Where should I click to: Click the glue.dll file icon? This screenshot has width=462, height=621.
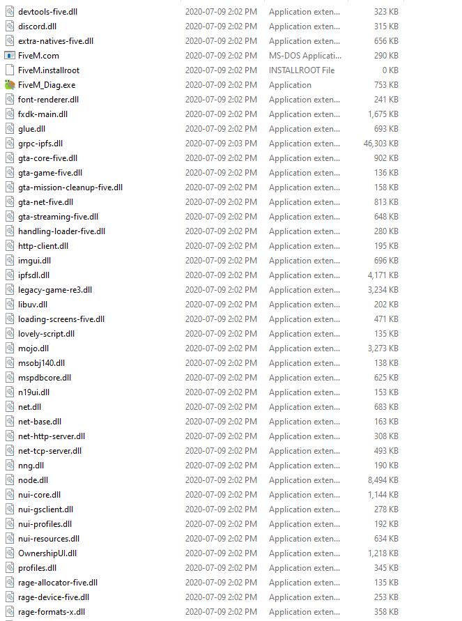10,129
